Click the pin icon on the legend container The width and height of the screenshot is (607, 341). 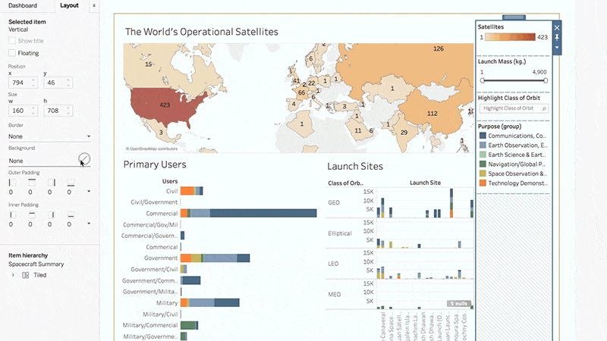557,37
